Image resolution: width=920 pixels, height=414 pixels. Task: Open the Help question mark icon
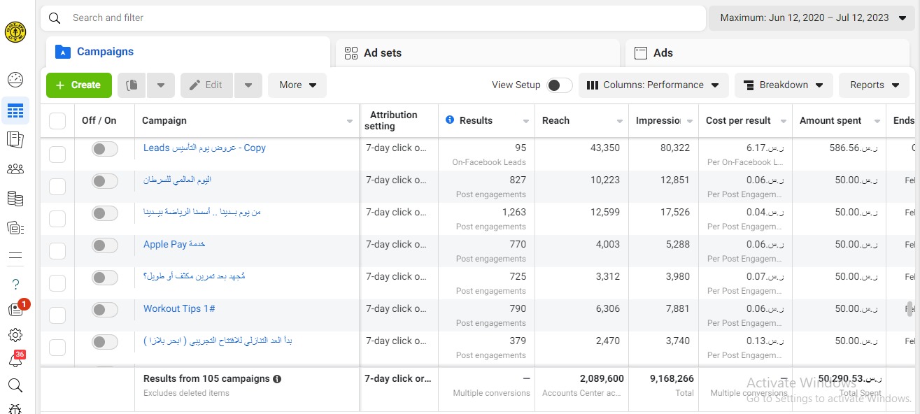coord(15,284)
